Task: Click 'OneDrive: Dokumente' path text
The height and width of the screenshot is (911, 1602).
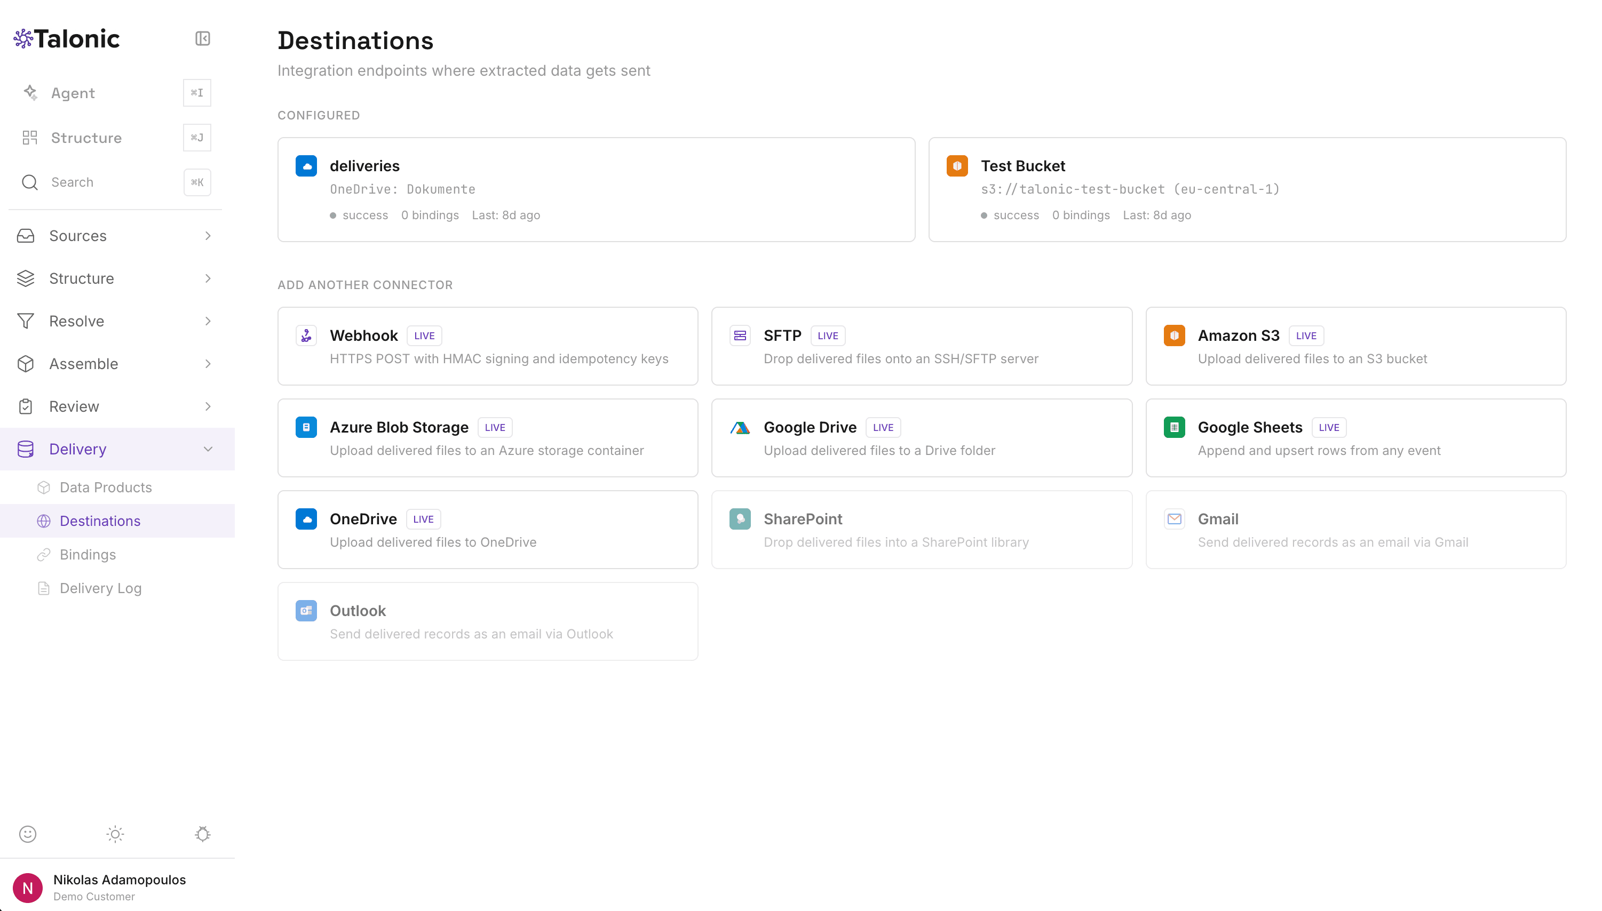Action: [x=402, y=189]
